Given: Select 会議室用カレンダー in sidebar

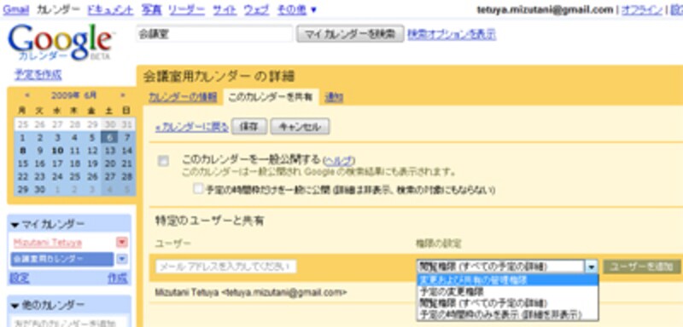Looking at the screenshot, I should [61, 259].
